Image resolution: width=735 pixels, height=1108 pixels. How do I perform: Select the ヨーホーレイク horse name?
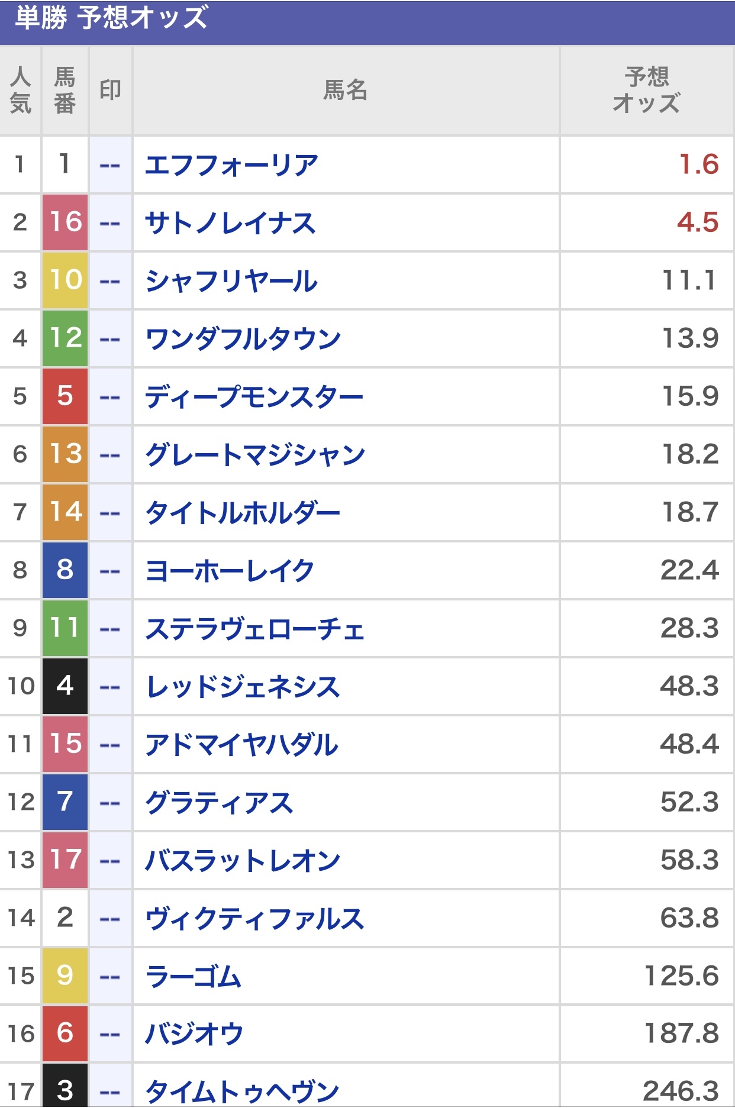tap(230, 571)
